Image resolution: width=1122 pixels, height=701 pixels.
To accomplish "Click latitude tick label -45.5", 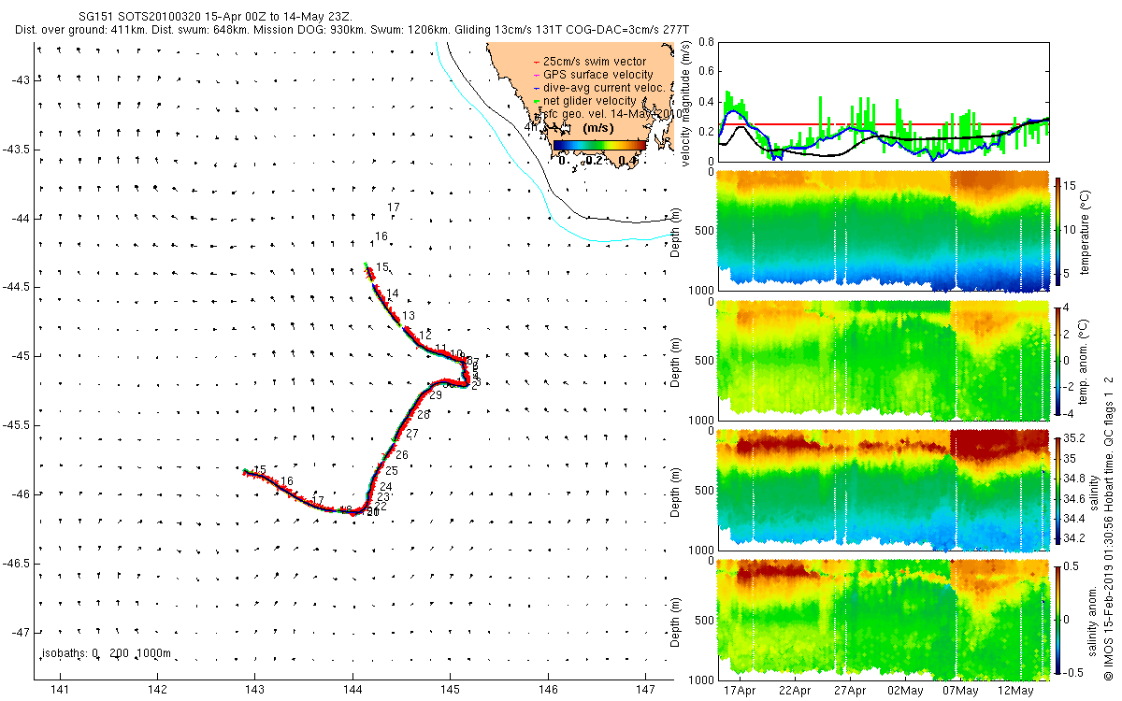I will (17, 425).
